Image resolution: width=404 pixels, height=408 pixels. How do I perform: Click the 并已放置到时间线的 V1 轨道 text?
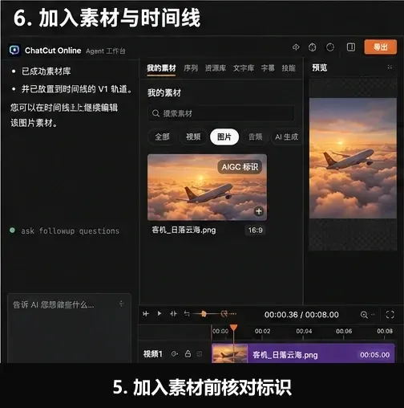[x=77, y=89]
